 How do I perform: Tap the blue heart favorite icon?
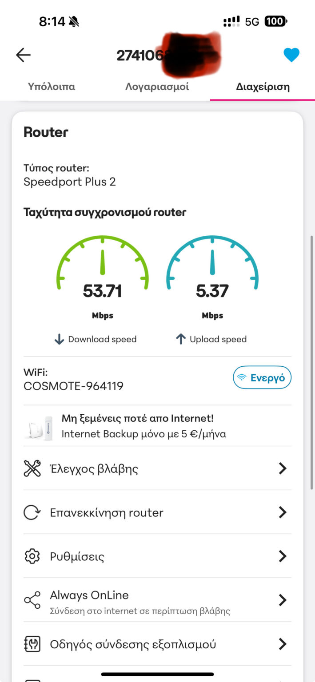point(291,55)
